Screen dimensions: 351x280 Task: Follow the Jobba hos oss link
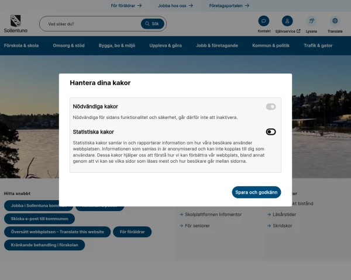175,6
